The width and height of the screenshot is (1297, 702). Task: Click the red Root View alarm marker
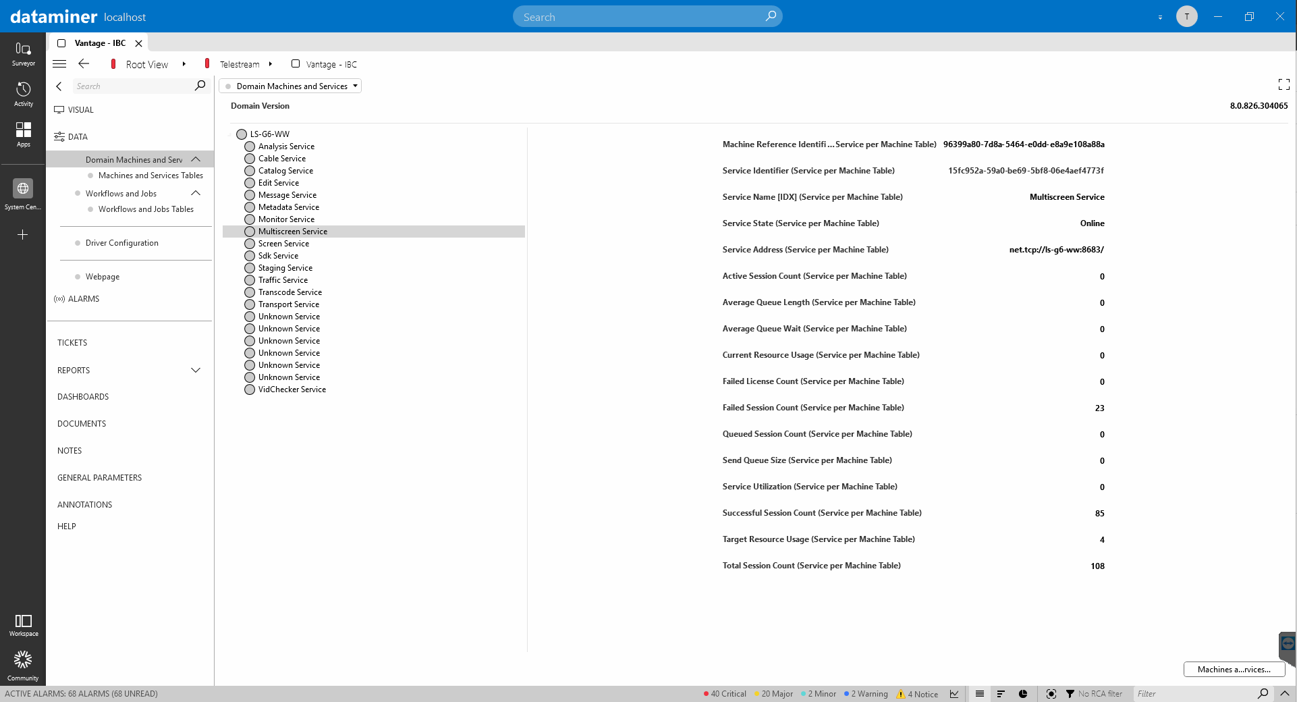(113, 63)
